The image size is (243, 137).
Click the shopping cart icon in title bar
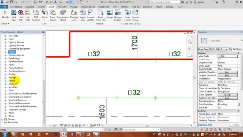click(x=217, y=2)
